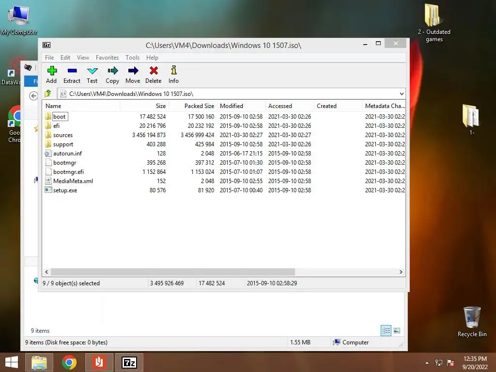The height and width of the screenshot is (372, 496).
Task: Sort by the Accessed column header
Action: click(290, 106)
